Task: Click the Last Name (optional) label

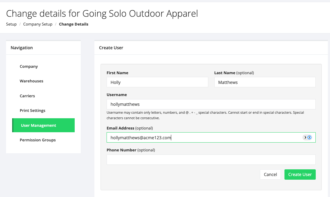Action: (234, 73)
